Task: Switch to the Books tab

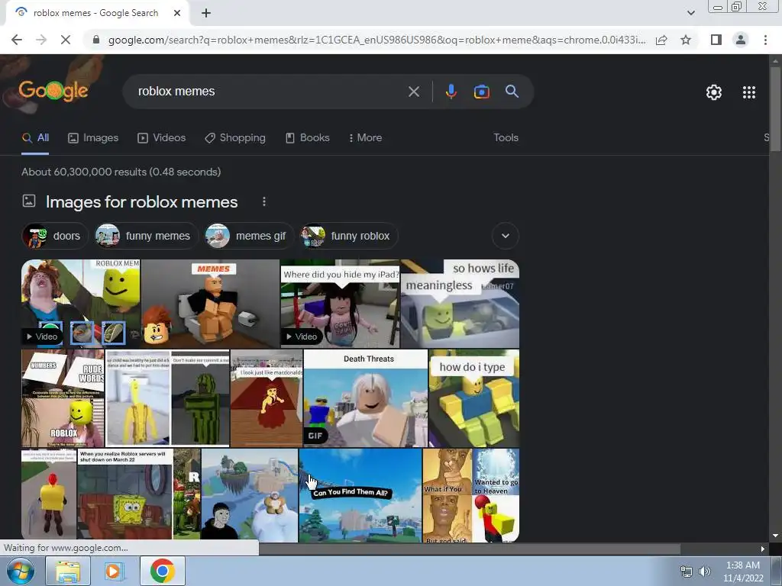Action: coord(307,138)
